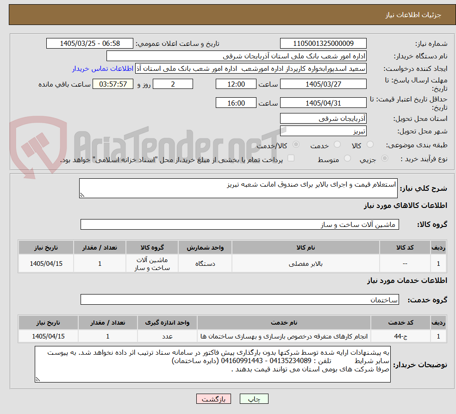Viewport: 456px width, 414px height.
Task: Select the متوسط purchase type radio
Action: click(347, 158)
